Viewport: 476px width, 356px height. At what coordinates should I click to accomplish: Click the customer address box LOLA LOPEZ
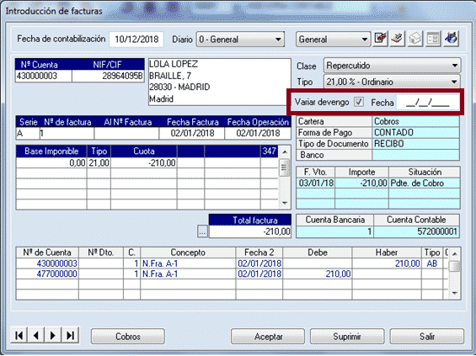(x=220, y=82)
